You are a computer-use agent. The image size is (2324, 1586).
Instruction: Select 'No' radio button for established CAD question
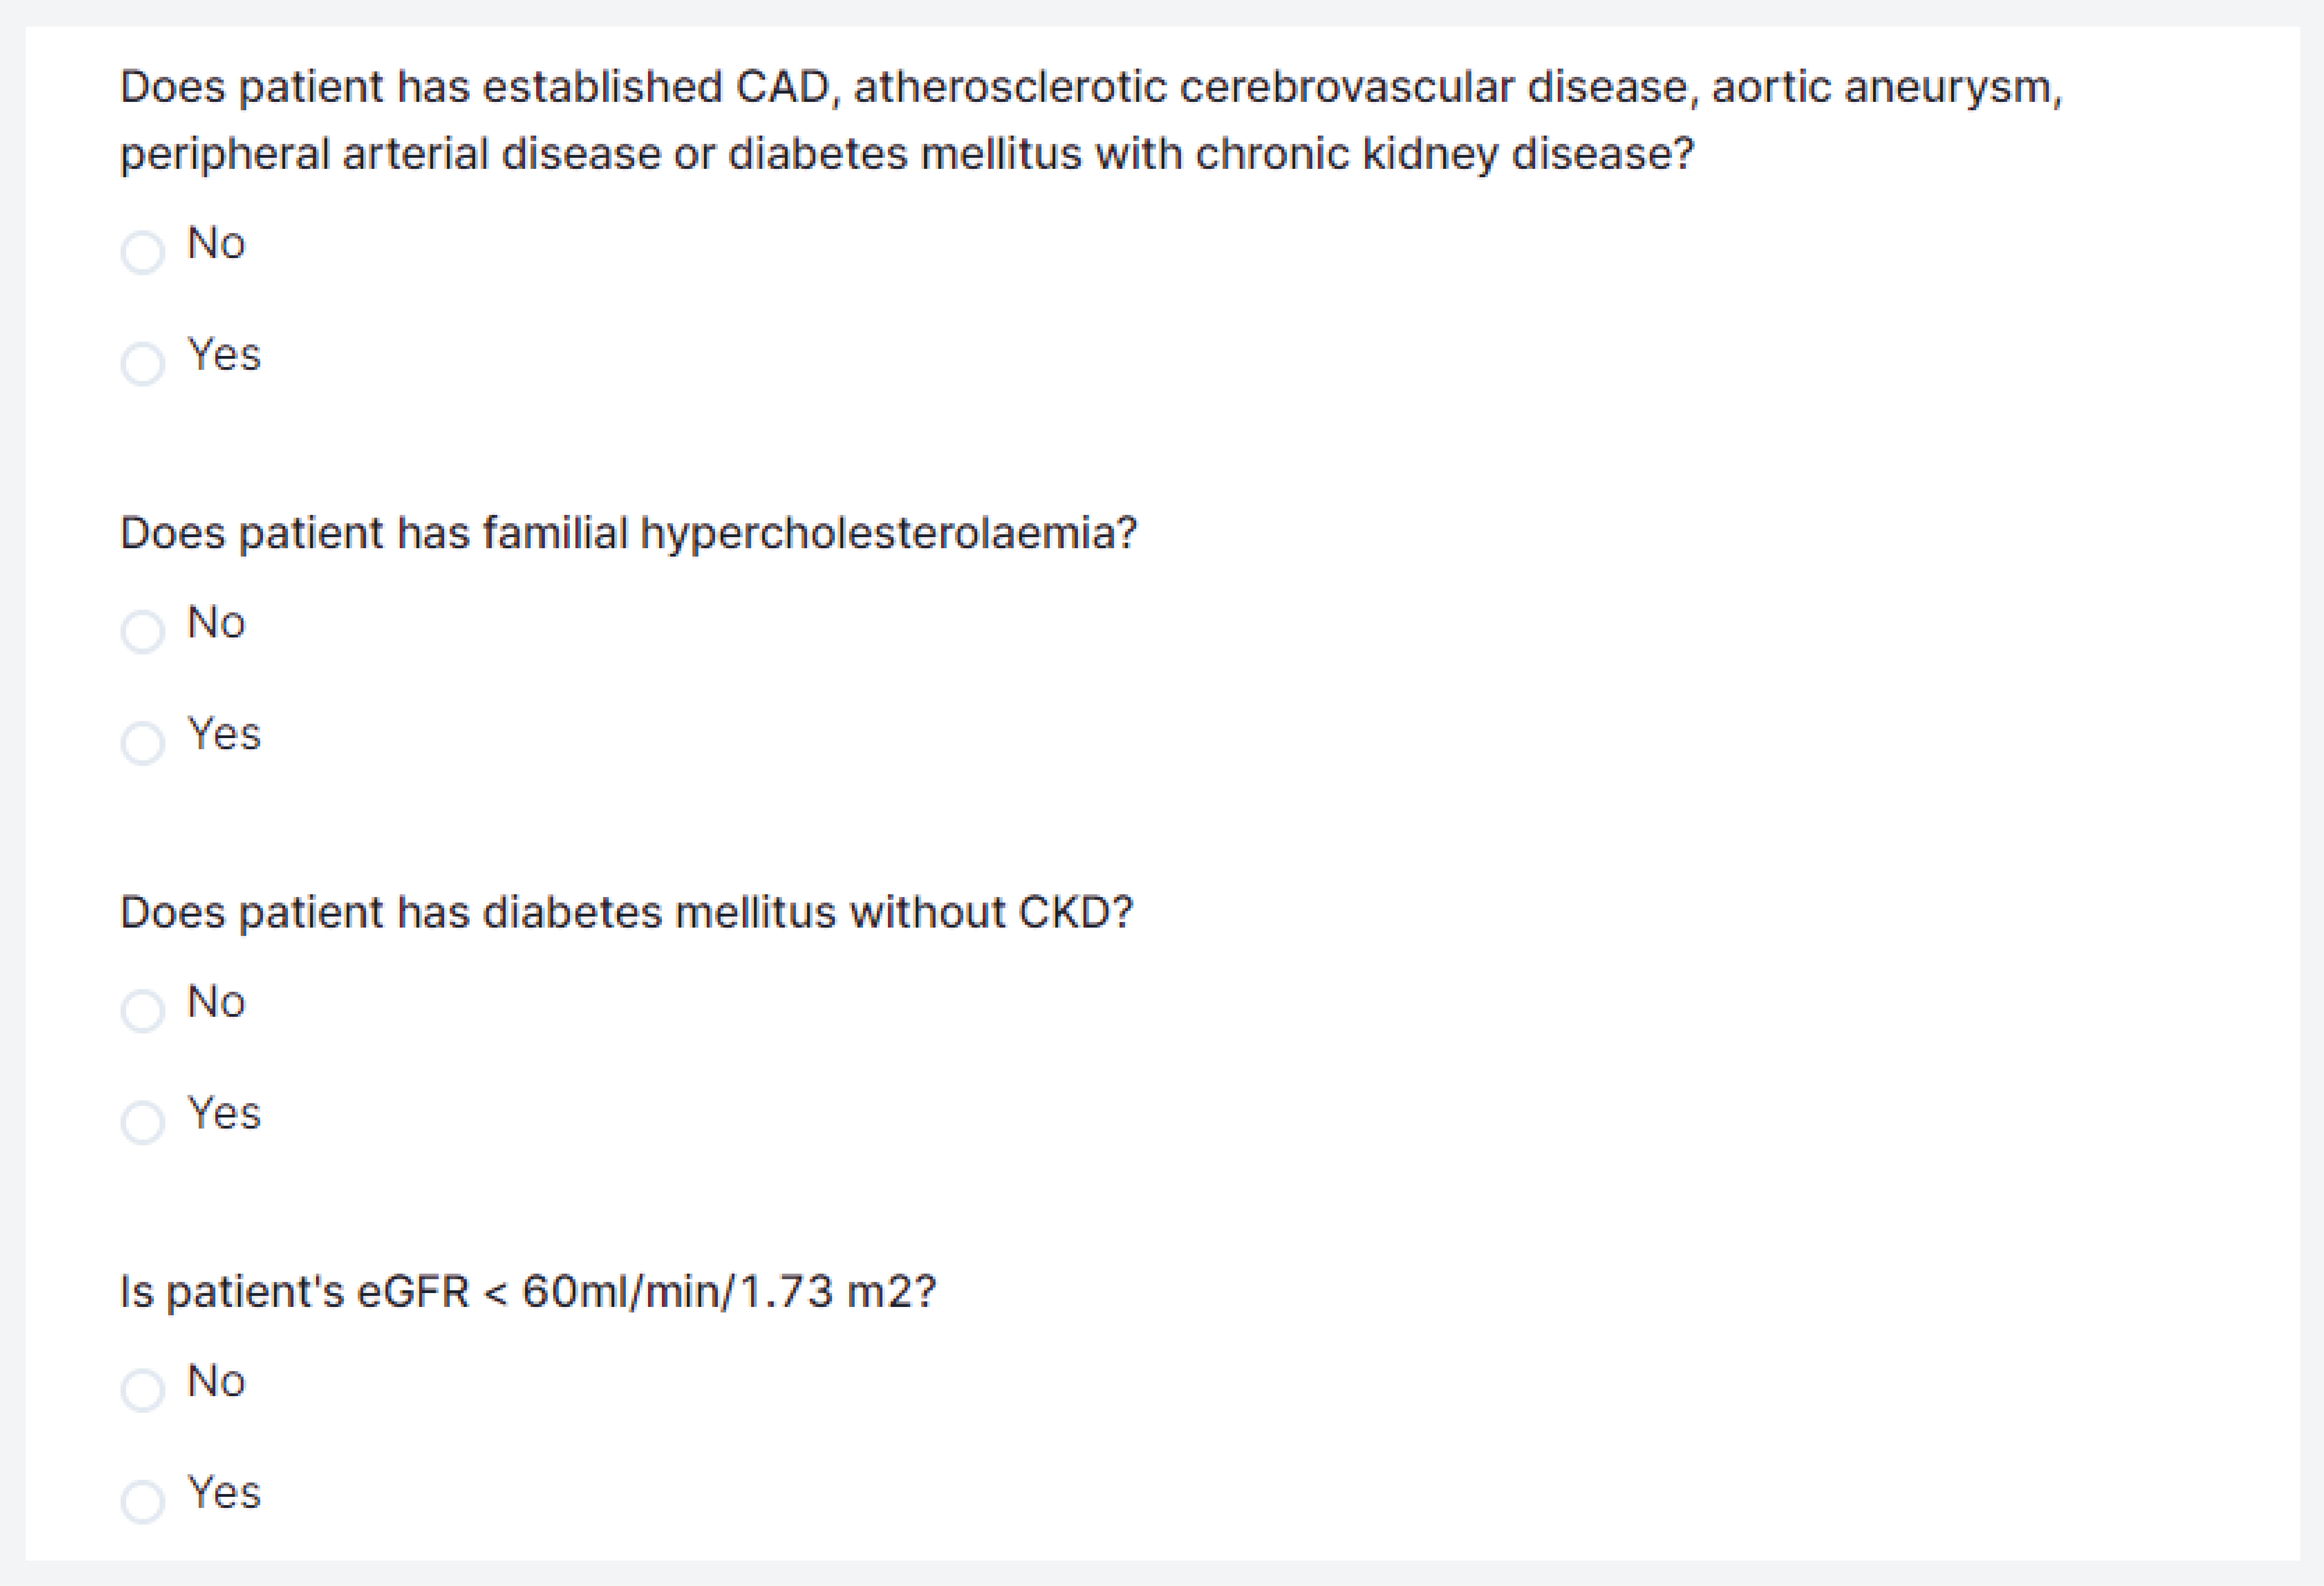click(143, 252)
